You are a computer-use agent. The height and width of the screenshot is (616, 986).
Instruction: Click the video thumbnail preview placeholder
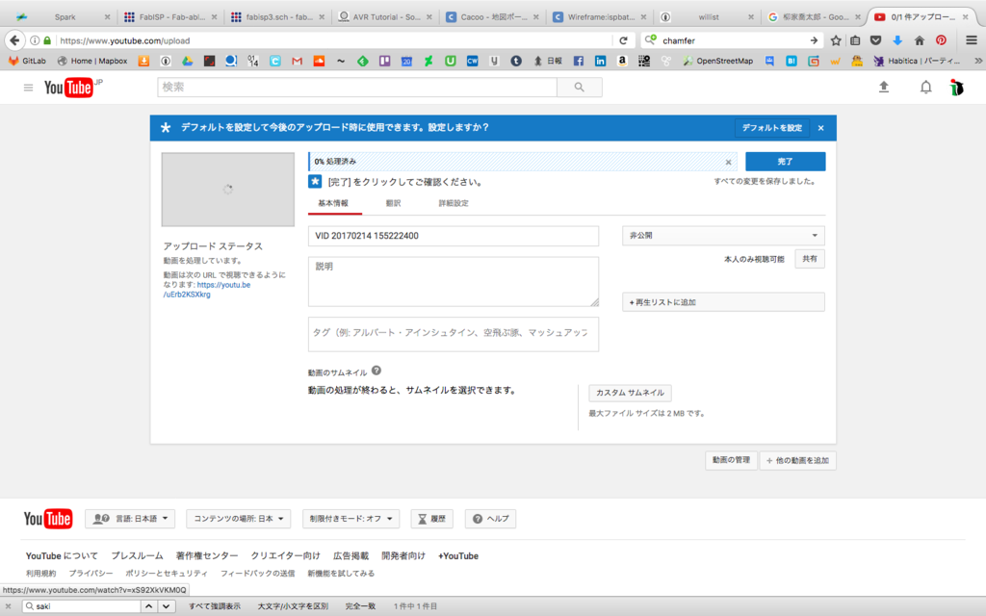[227, 190]
